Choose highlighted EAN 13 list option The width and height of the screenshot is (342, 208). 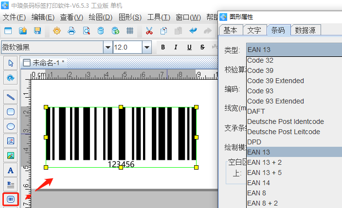(294, 152)
